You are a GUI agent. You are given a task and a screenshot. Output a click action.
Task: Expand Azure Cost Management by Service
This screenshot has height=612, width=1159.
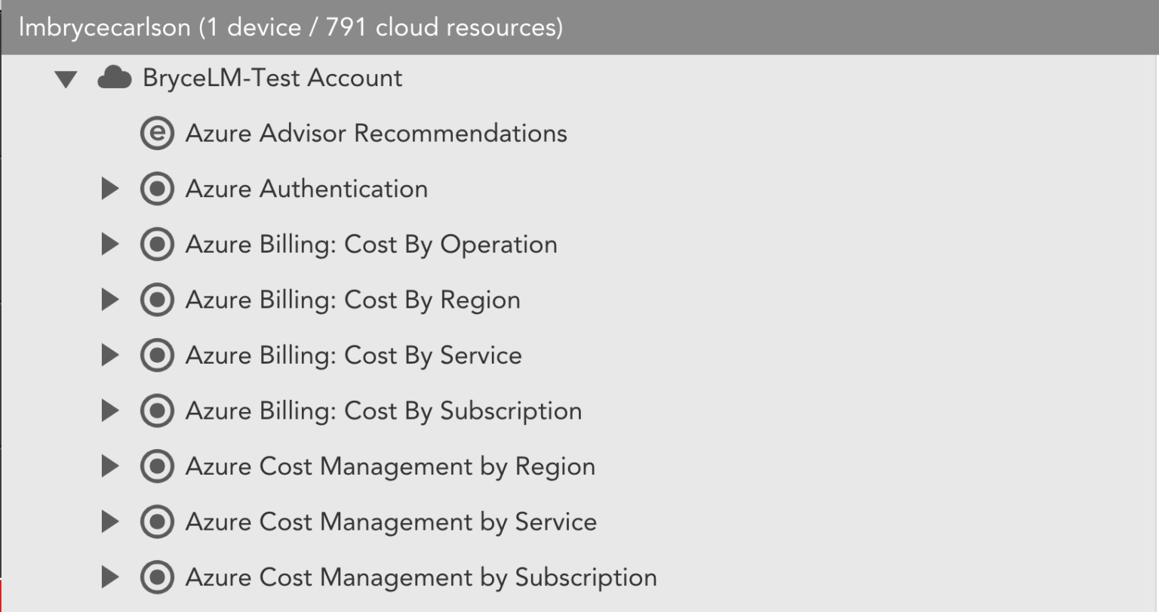pos(110,521)
